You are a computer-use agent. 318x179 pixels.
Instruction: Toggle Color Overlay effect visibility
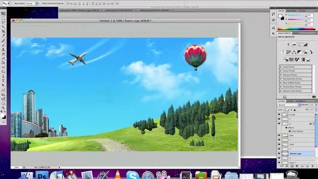tap(290, 131)
